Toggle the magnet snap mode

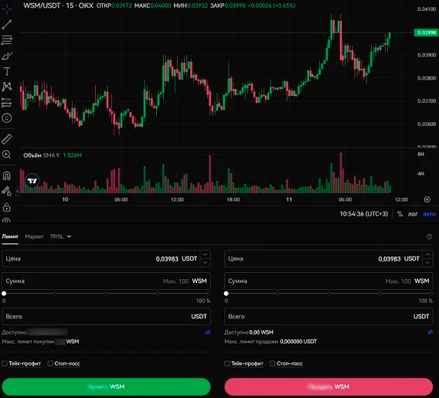7,175
